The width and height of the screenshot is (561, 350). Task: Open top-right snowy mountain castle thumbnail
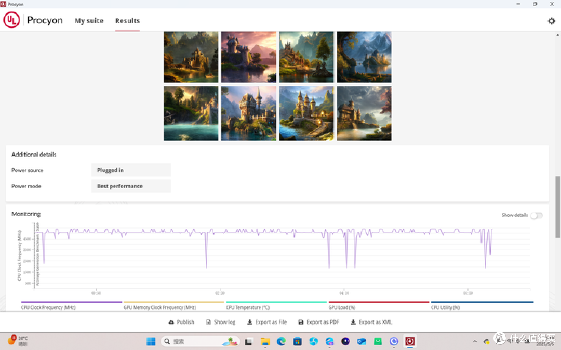[x=364, y=57]
